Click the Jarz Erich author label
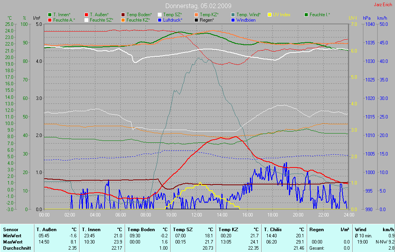This screenshot has height=252, width=395. point(383,5)
